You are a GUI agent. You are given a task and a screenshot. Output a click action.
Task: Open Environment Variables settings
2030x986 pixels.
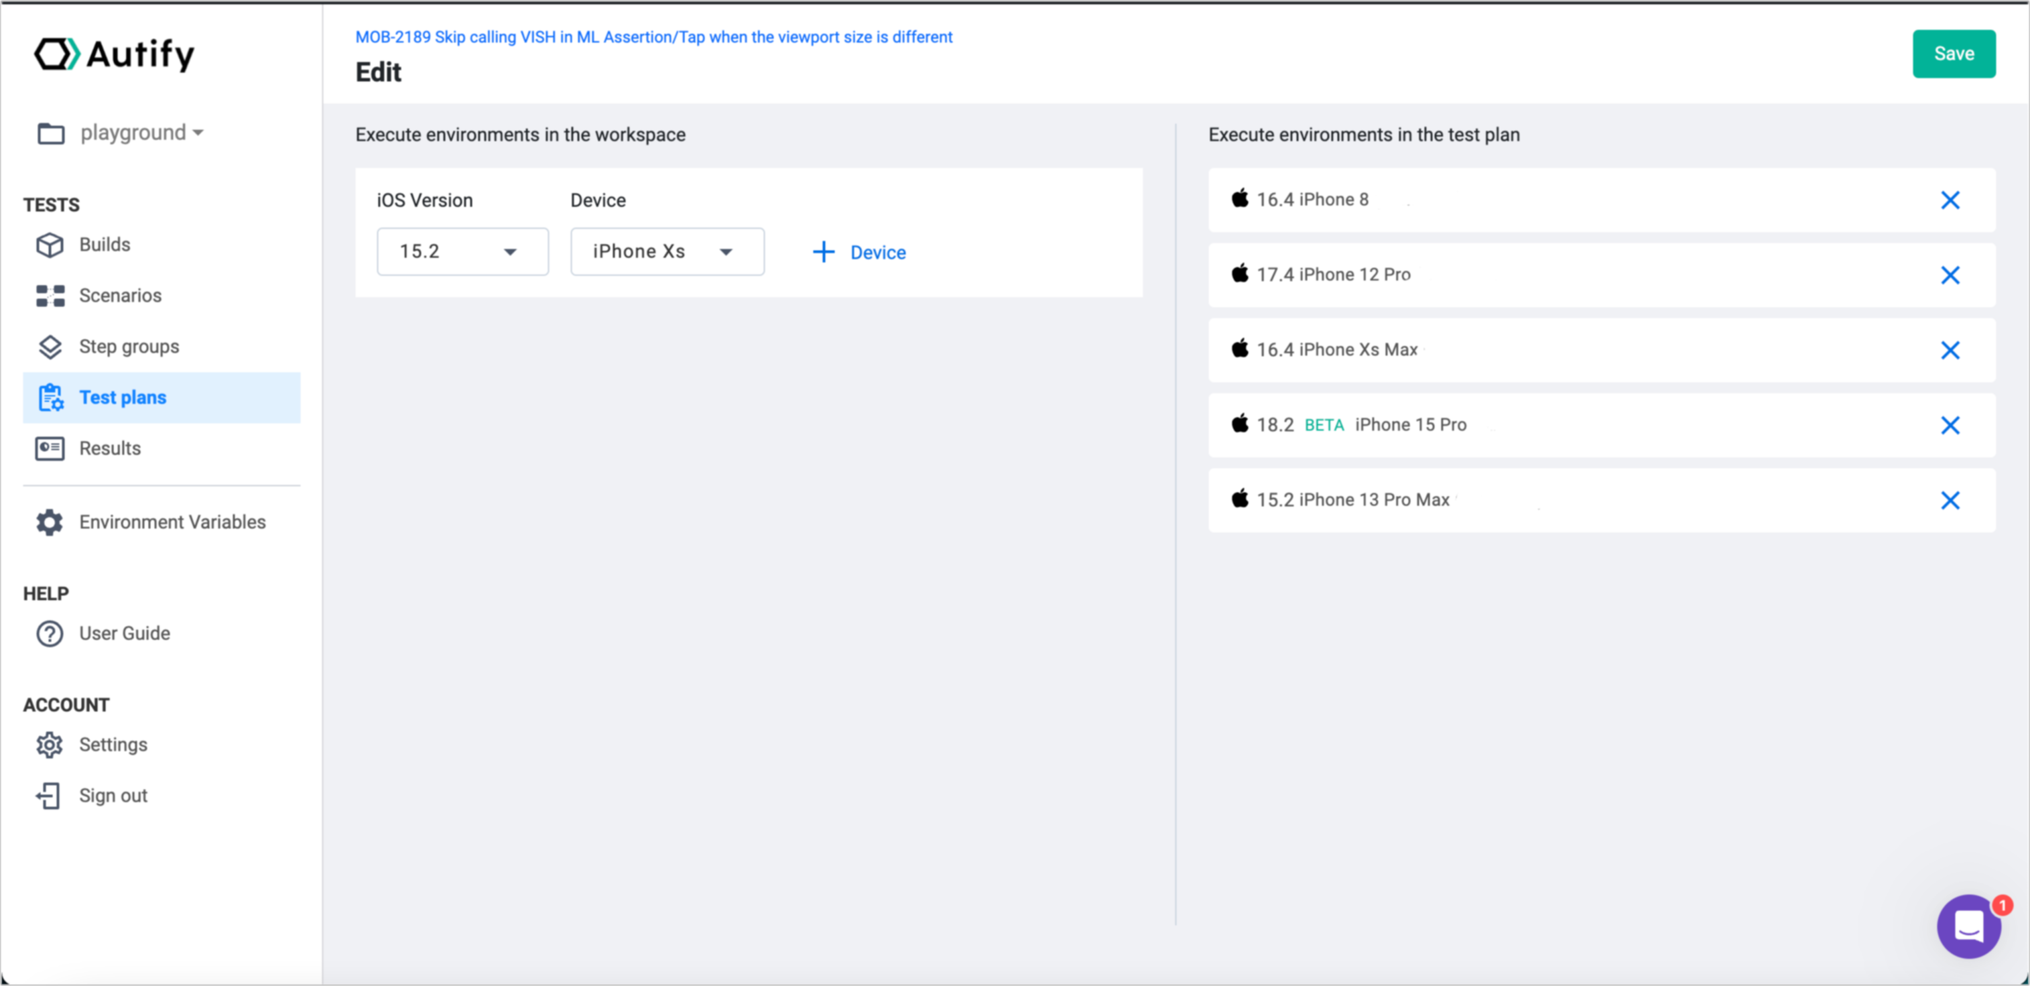173,521
